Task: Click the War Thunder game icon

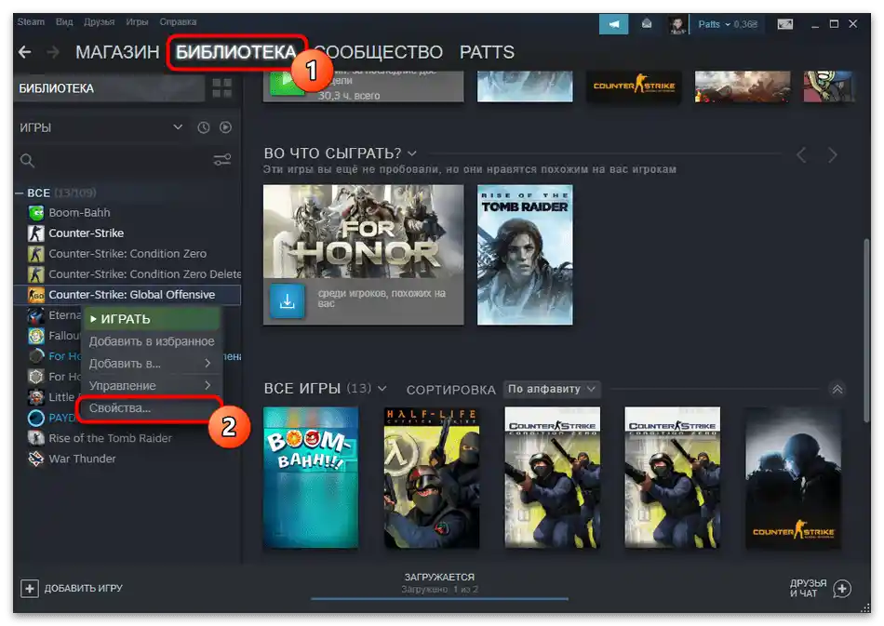Action: click(x=36, y=459)
